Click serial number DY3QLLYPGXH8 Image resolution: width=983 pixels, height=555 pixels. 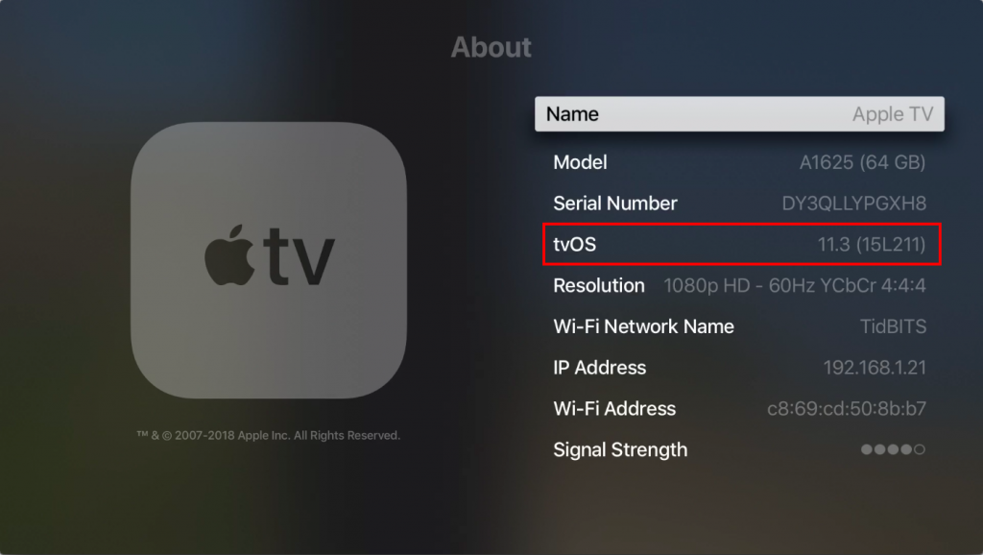click(x=853, y=204)
